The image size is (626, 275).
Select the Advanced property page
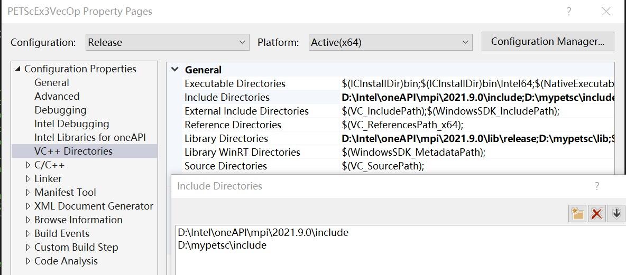point(57,97)
